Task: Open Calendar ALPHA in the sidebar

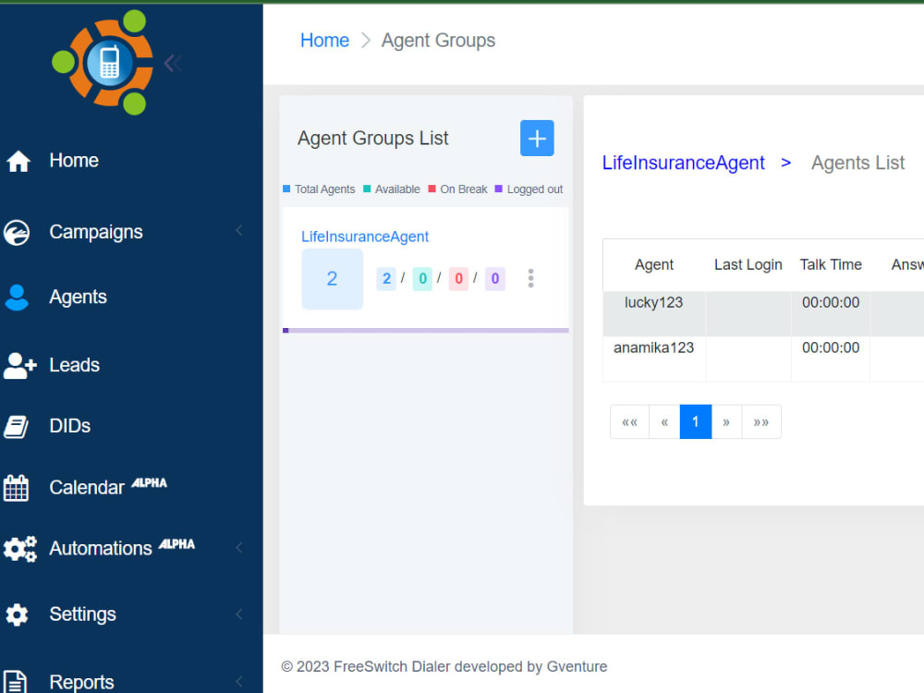Action: [108, 487]
